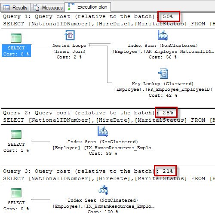Click 'SELECT Cost: 0 %' in Query 3

(16, 206)
